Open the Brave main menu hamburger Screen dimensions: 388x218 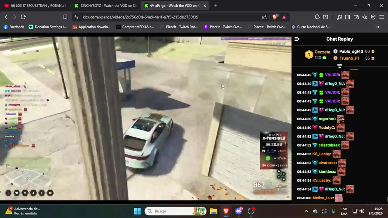pyautogui.click(x=382, y=17)
